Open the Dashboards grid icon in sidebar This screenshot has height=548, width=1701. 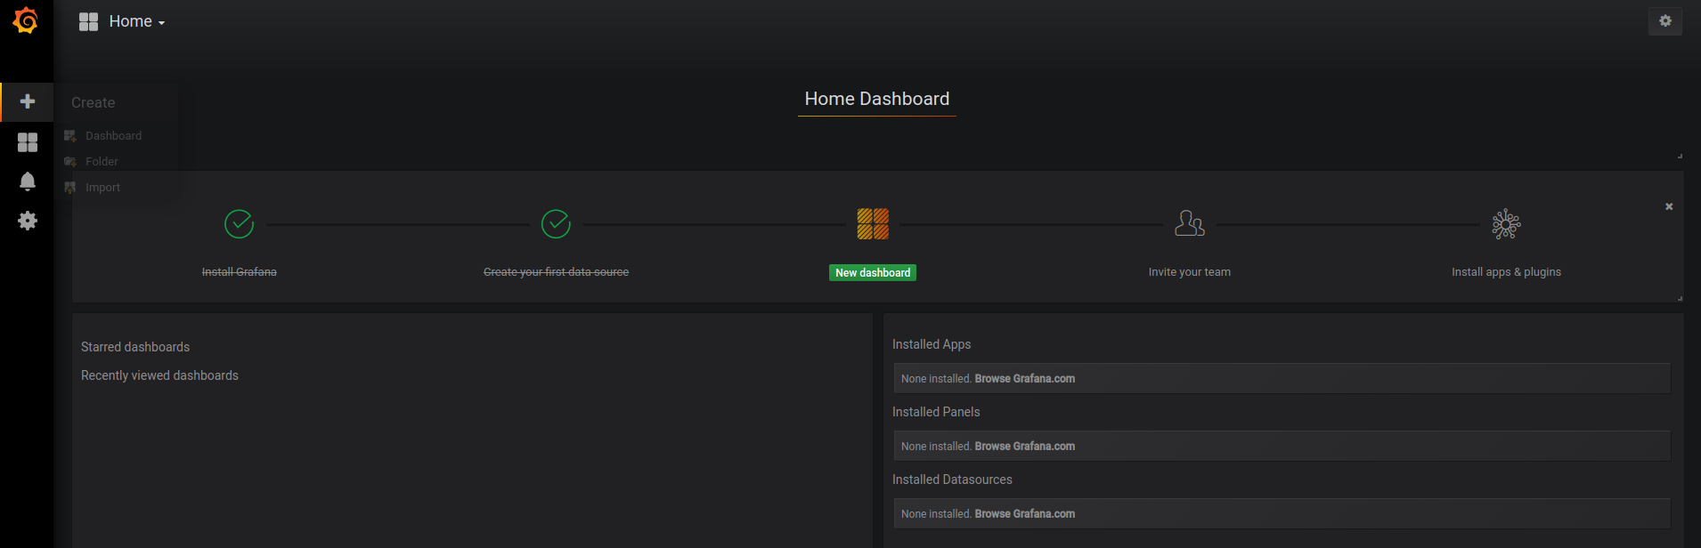click(28, 142)
